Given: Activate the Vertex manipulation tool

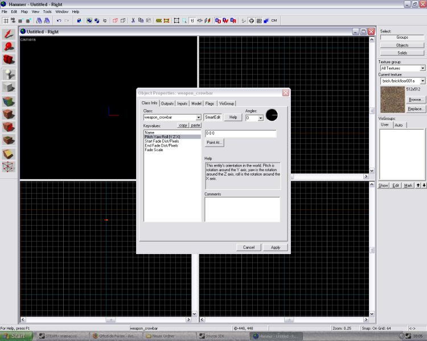Looking at the screenshot, I should (9, 167).
